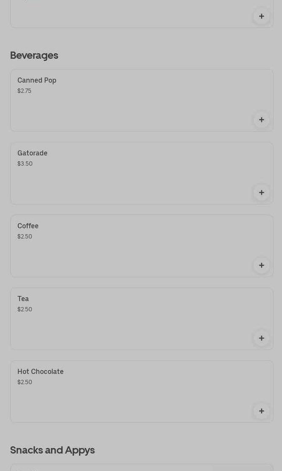Screen dimensions: 282x471
Task: Open the Canned Pop item title
Action: [37, 80]
